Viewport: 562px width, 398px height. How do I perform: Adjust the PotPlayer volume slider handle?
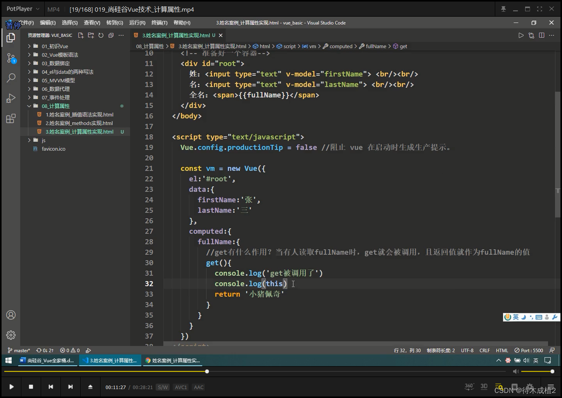pos(552,372)
